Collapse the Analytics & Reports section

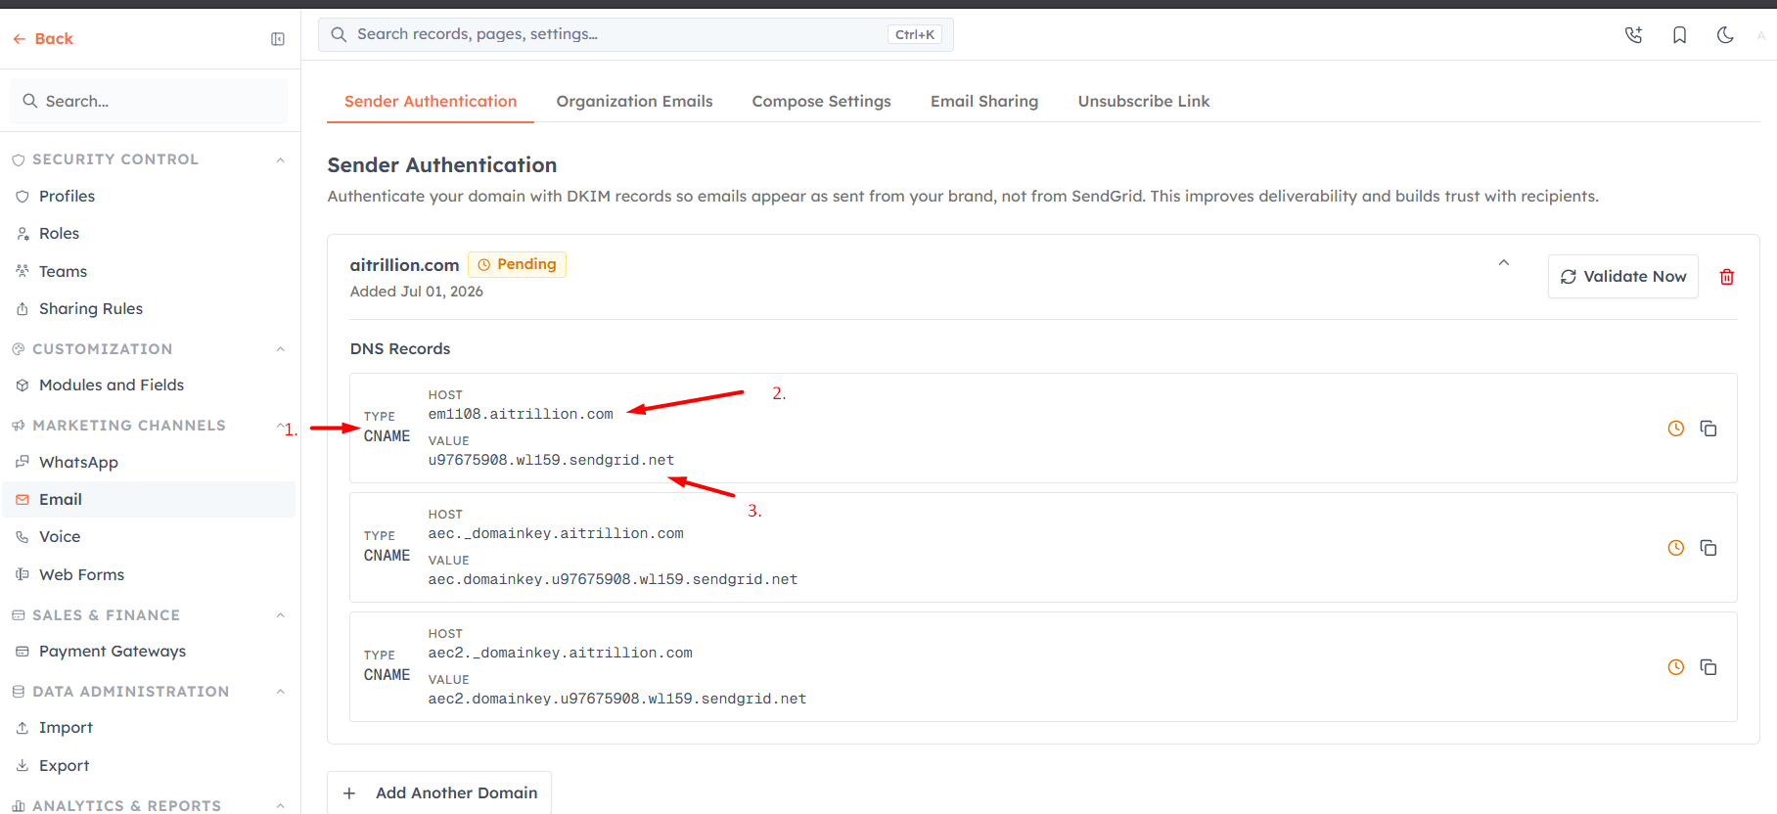pyautogui.click(x=281, y=805)
